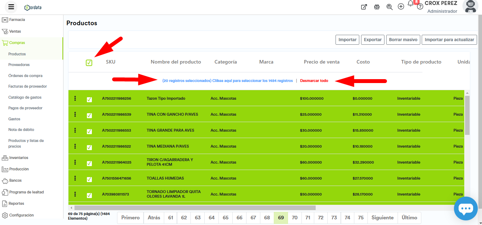The image size is (482, 225).
Task: Click the Desmarcar todo link
Action: (x=314, y=81)
